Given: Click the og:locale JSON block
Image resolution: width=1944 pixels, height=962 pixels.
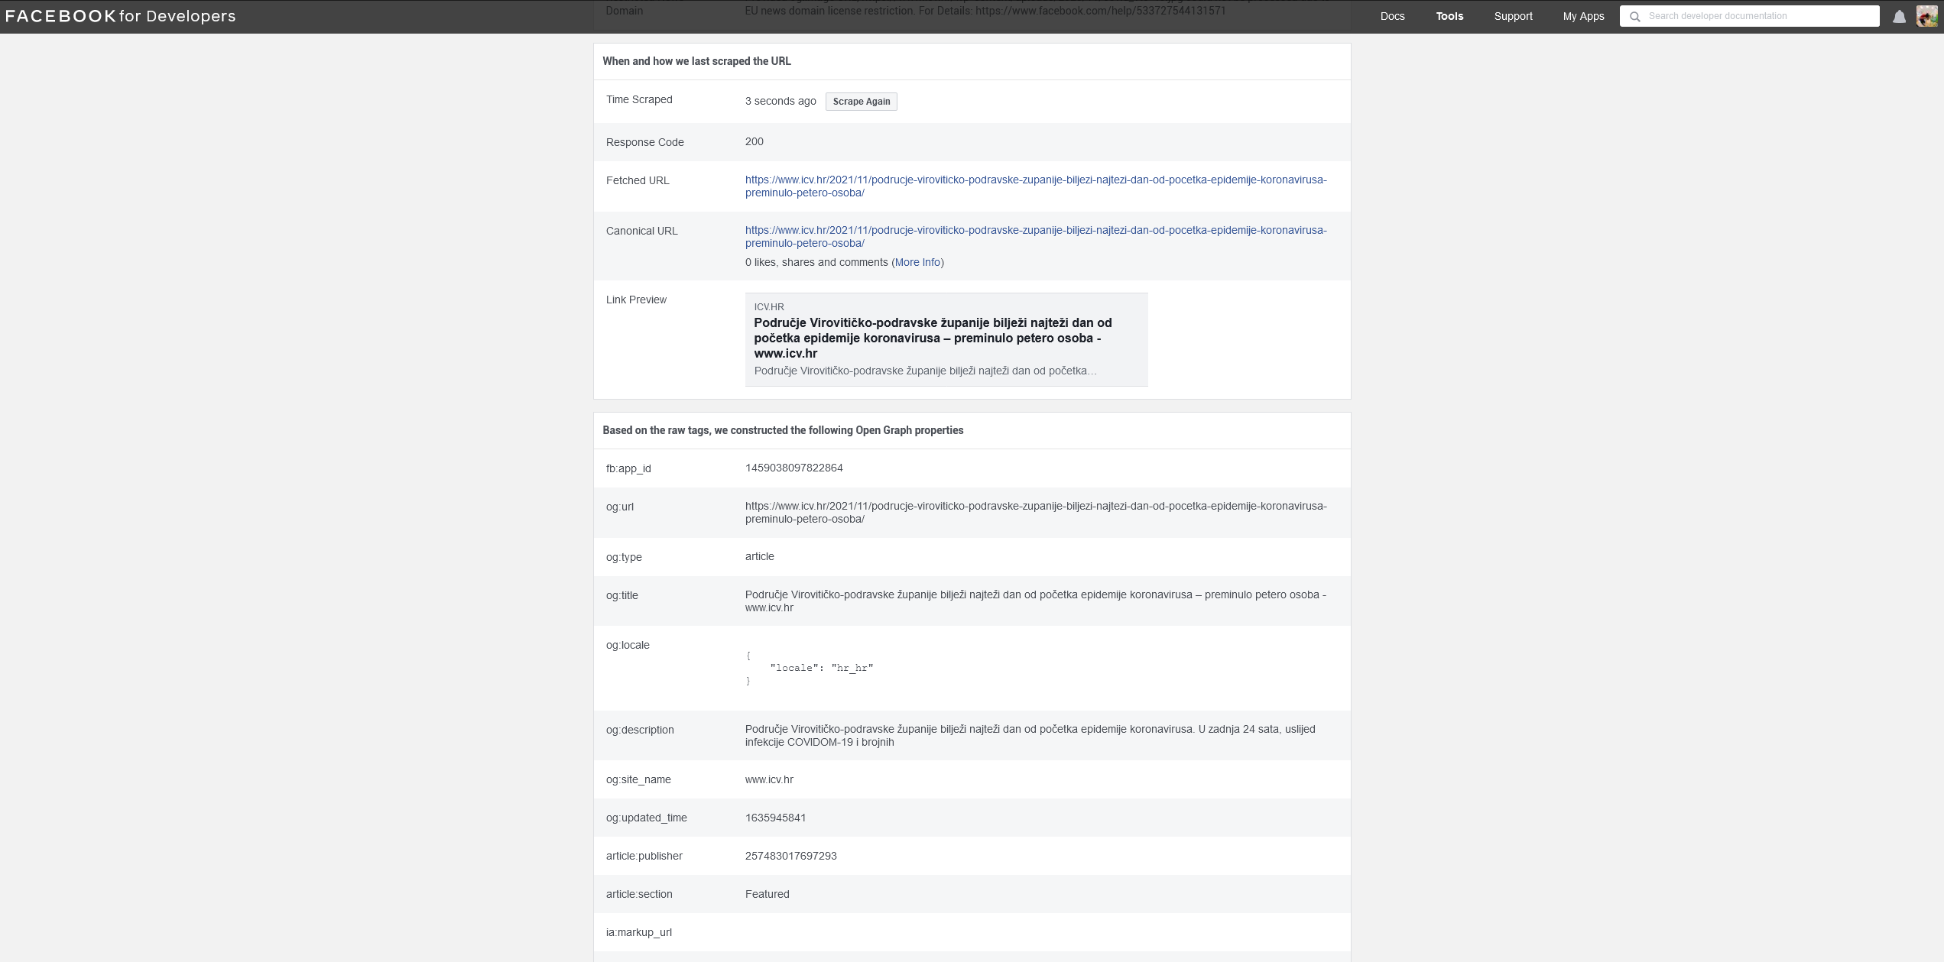Looking at the screenshot, I should [x=810, y=668].
